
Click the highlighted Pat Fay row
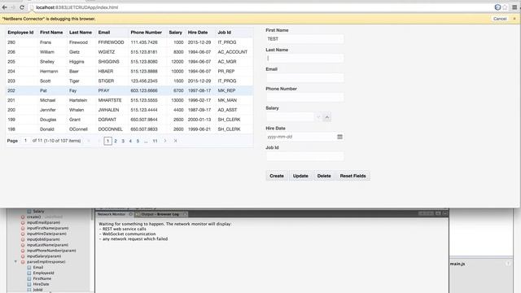tap(129, 90)
